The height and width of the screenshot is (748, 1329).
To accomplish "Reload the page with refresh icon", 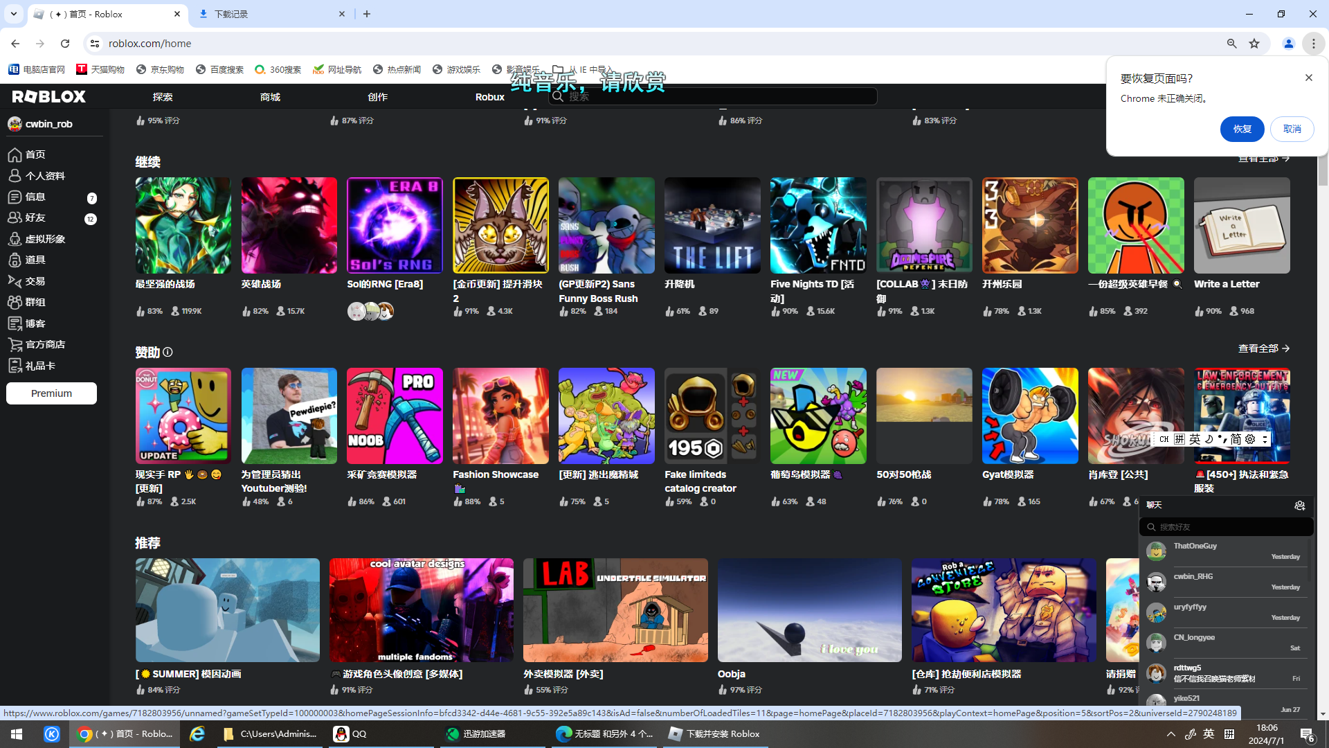I will (65, 44).
